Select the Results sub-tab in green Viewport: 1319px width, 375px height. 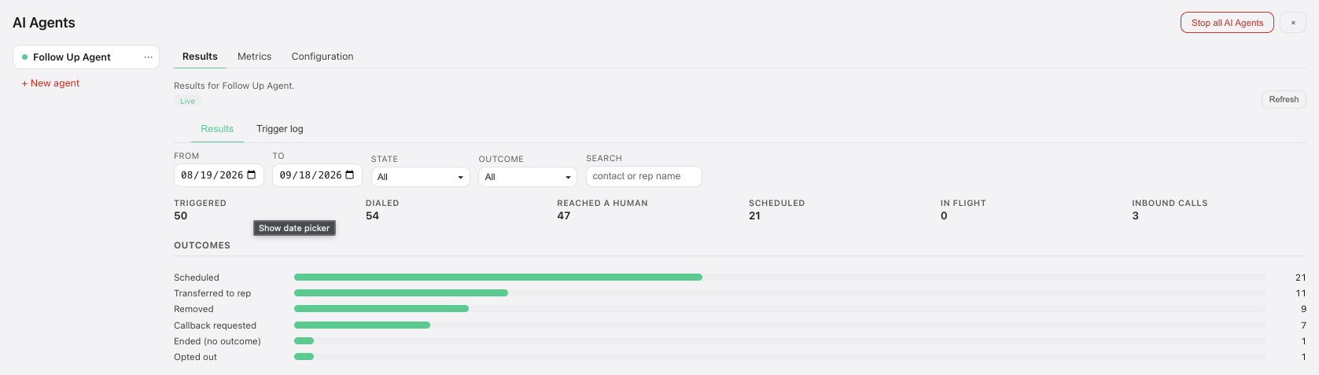217,129
